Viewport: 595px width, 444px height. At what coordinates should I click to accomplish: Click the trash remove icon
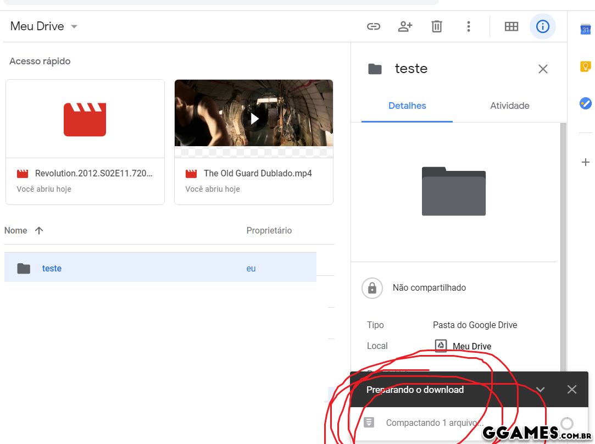click(437, 26)
